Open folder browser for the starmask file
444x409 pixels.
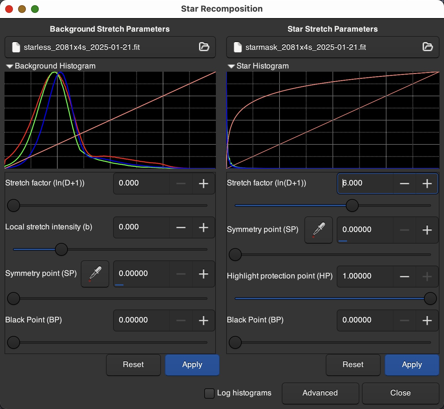click(428, 47)
